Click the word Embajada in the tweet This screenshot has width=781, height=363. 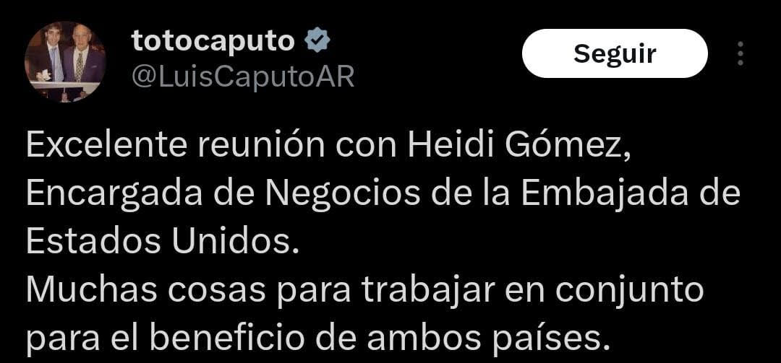604,193
